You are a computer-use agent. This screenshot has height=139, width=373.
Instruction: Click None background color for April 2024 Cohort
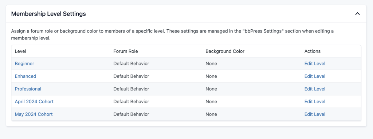click(x=211, y=101)
